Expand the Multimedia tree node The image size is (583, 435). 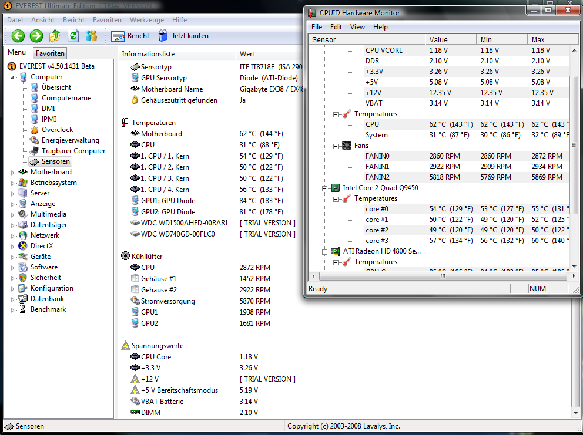click(12, 215)
